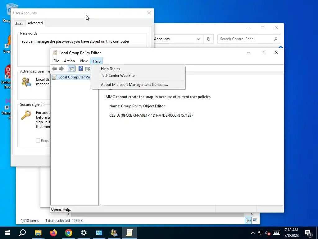Maximize the Local Group Policy Editor window
318x239 pixels.
point(262,53)
